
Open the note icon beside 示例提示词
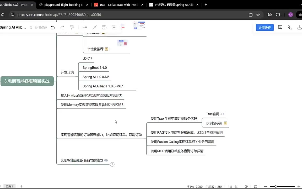225,123
